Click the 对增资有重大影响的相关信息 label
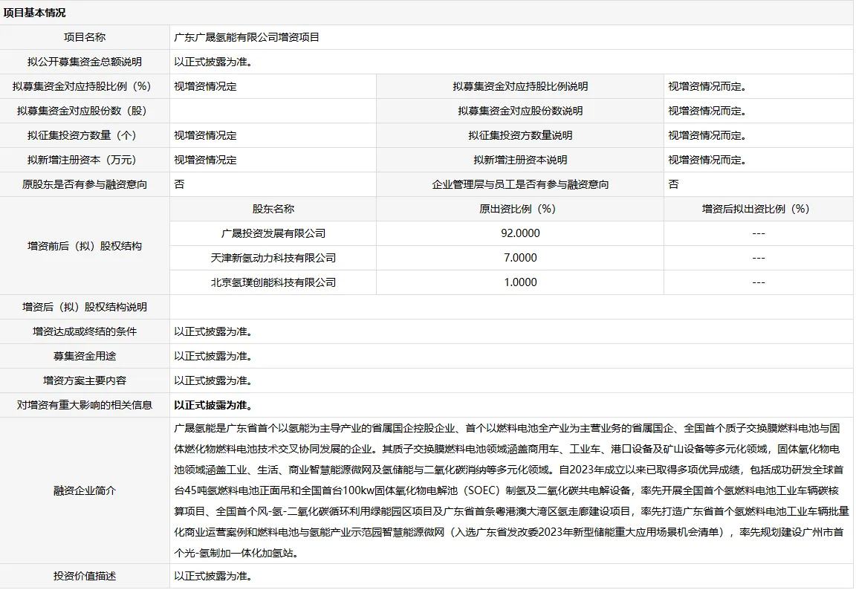The width and height of the screenshot is (856, 590). point(85,406)
